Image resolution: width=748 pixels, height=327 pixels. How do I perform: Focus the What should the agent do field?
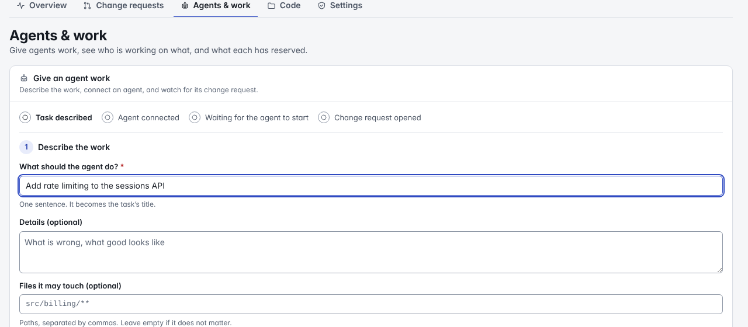(371, 186)
